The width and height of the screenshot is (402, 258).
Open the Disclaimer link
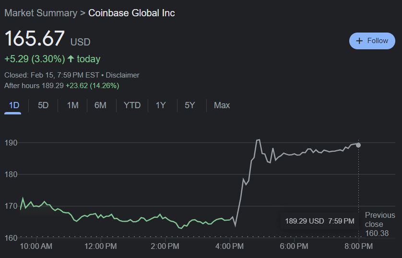pos(122,75)
